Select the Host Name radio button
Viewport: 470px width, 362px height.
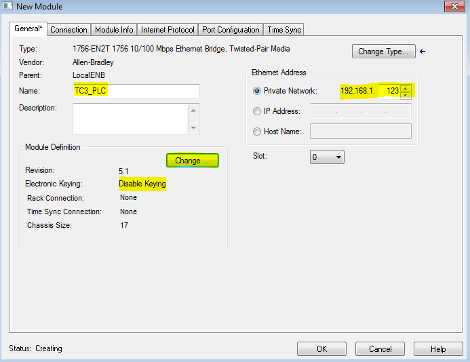257,132
